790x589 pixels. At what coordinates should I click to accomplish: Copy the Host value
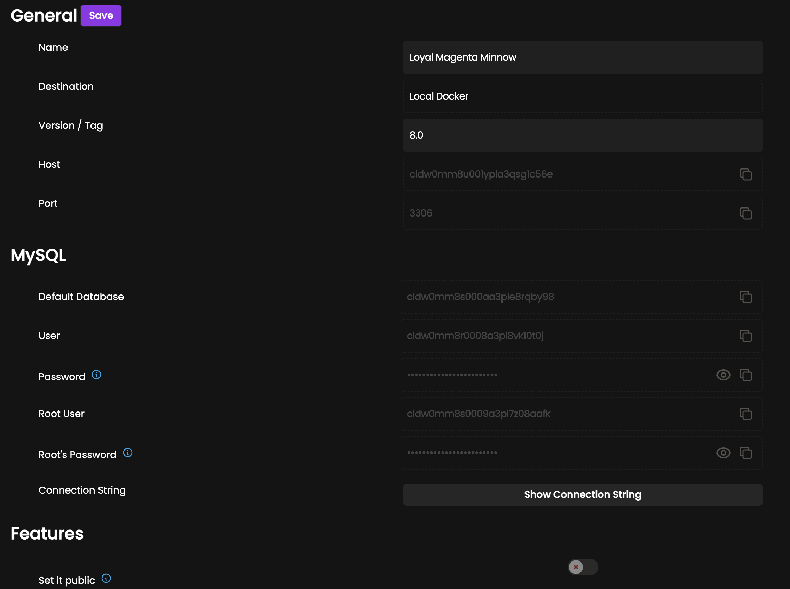746,174
